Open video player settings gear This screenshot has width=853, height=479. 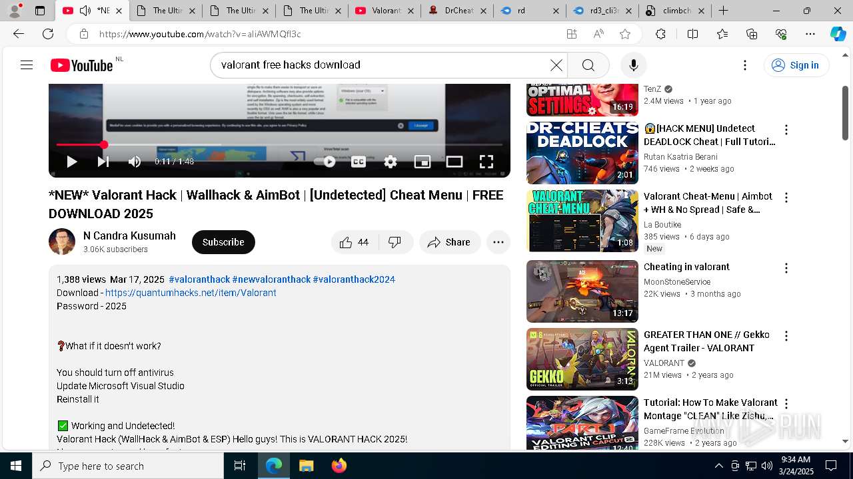391,162
